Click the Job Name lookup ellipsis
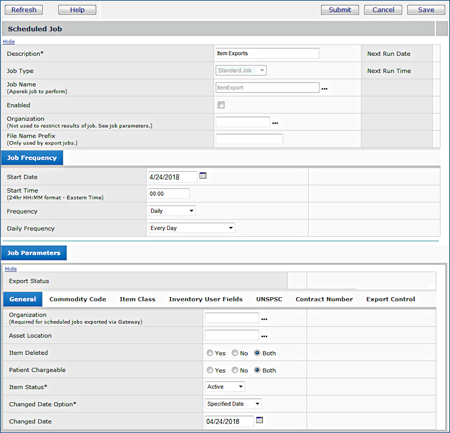 (325, 89)
